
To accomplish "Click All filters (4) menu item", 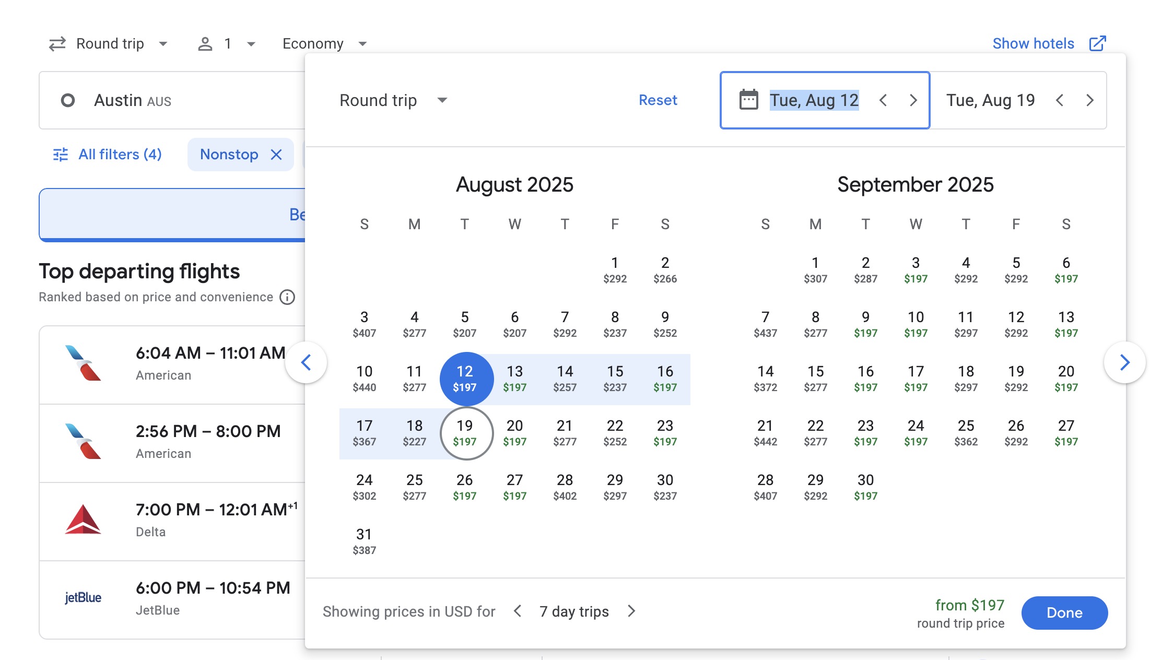I will click(x=106, y=154).
